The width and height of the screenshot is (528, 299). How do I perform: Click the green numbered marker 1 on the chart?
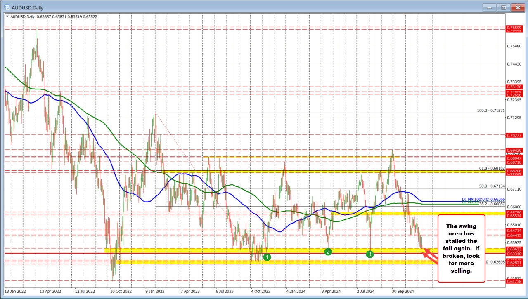coord(267,257)
